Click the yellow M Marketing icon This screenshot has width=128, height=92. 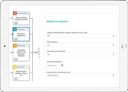(x=15, y=67)
